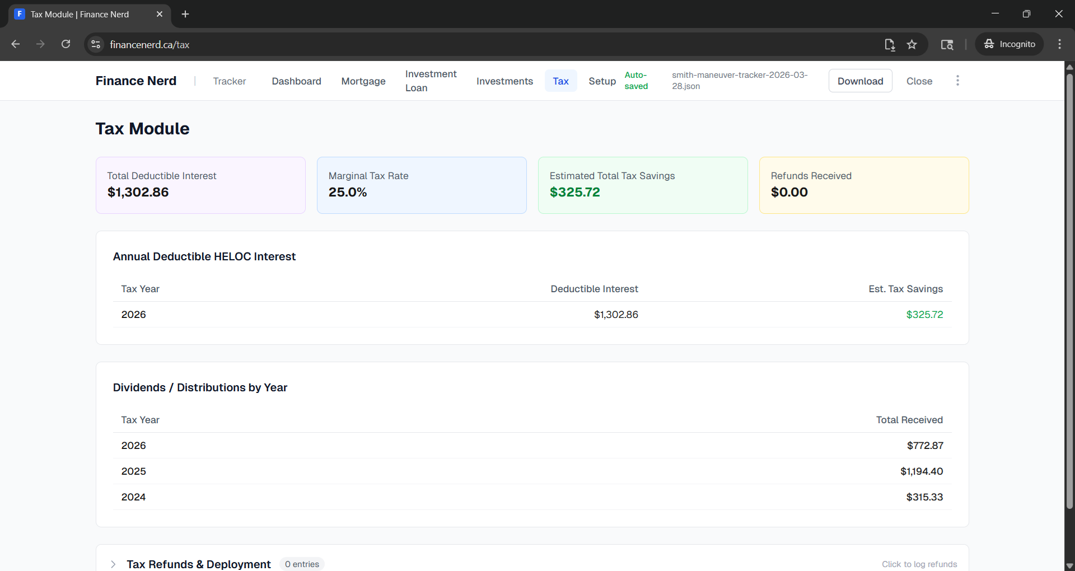The image size is (1075, 571).
Task: Click the Finance Nerd logo
Action: (x=135, y=81)
